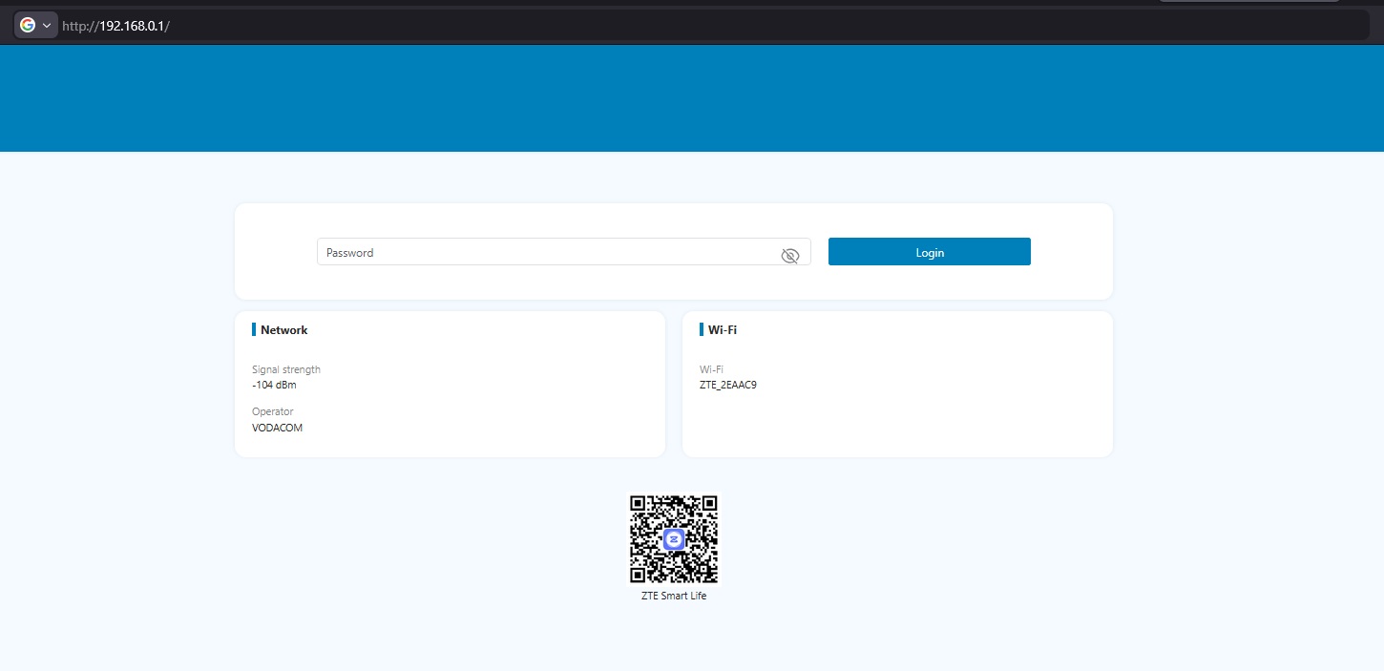Click the center ZTE icon inside the QR code

674,538
